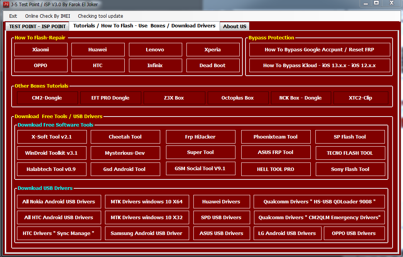
Task: Click the Xperia button
Action: pyautogui.click(x=213, y=50)
